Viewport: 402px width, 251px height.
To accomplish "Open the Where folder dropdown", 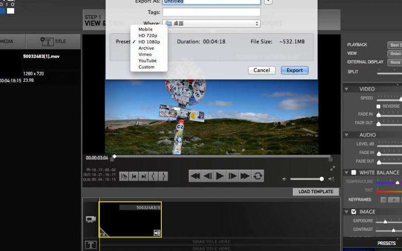I will coord(212,24).
